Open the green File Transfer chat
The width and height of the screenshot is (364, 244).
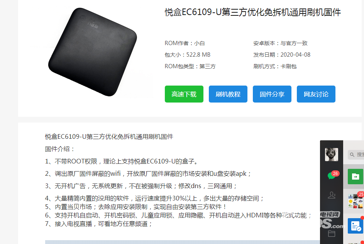coord(356,177)
